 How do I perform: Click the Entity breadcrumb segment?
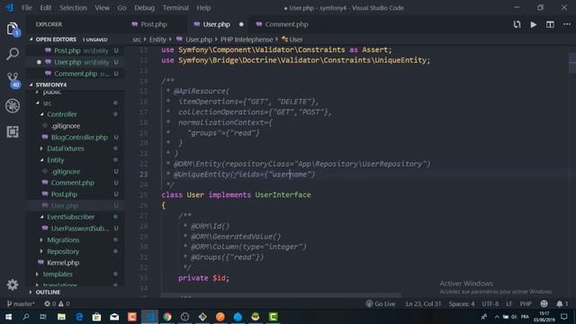(157, 40)
